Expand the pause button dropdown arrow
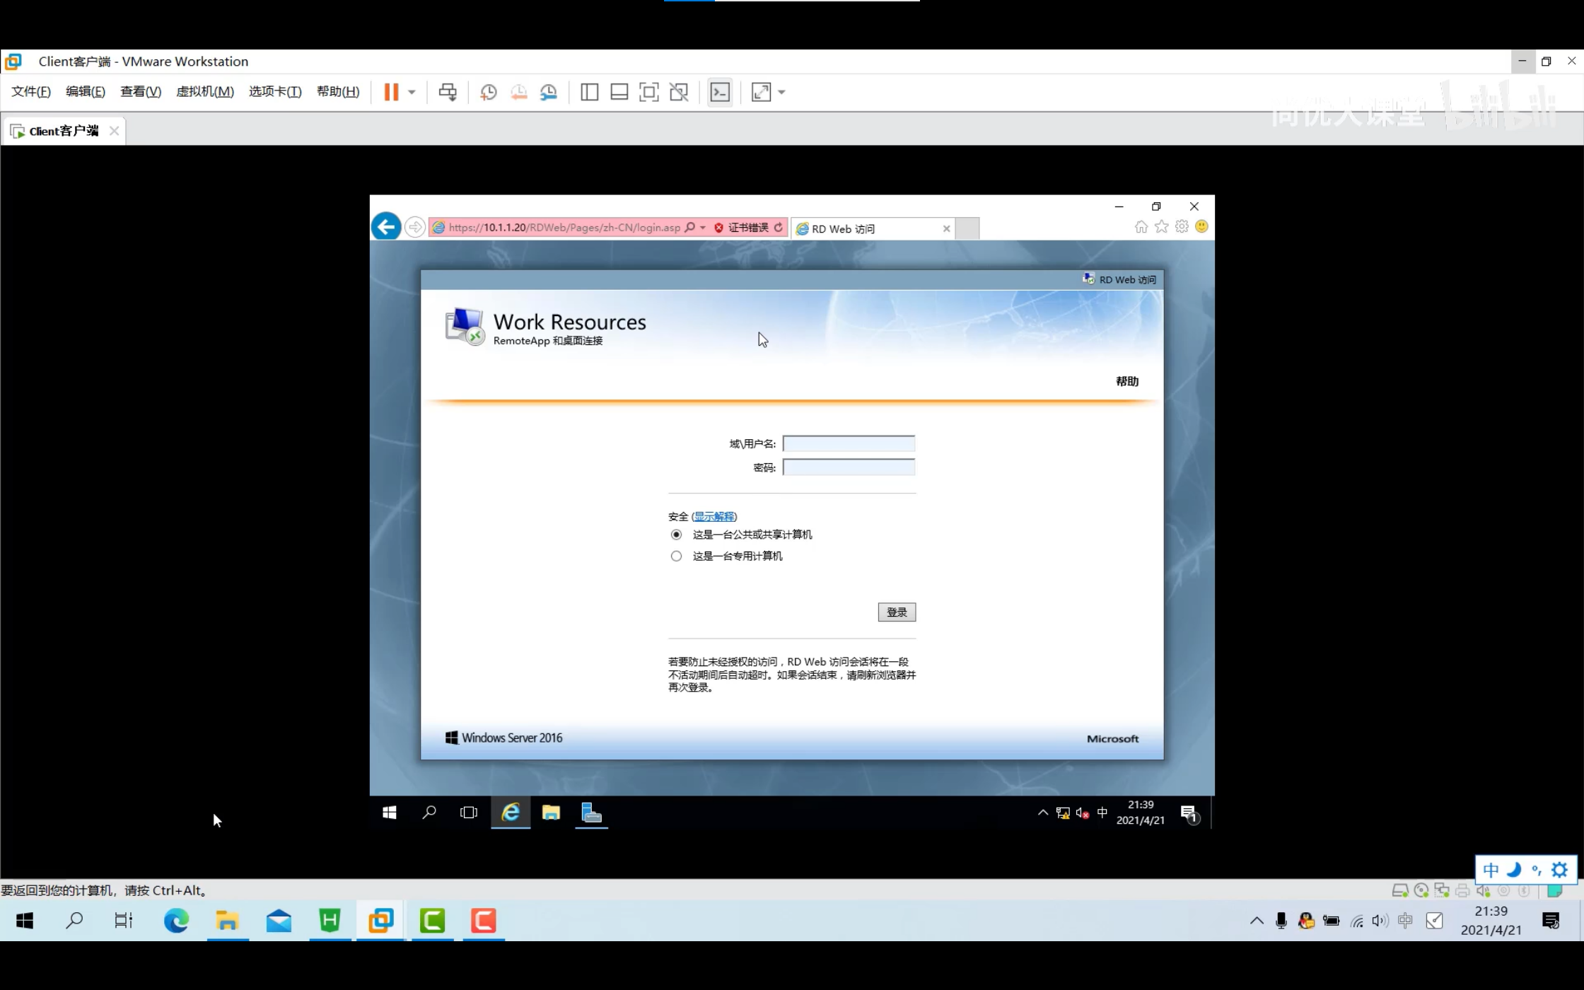This screenshot has height=990, width=1584. (x=412, y=92)
